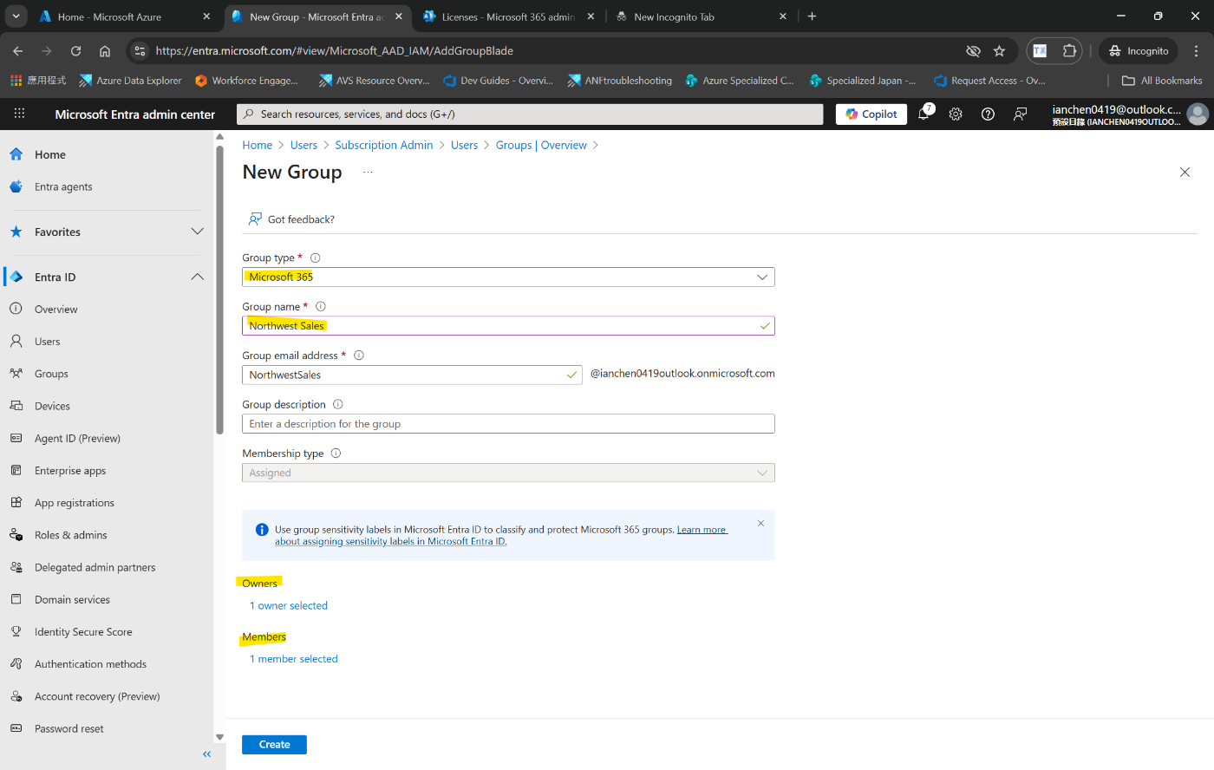Click the Group type info icon
This screenshot has height=770, width=1214.
tap(316, 258)
